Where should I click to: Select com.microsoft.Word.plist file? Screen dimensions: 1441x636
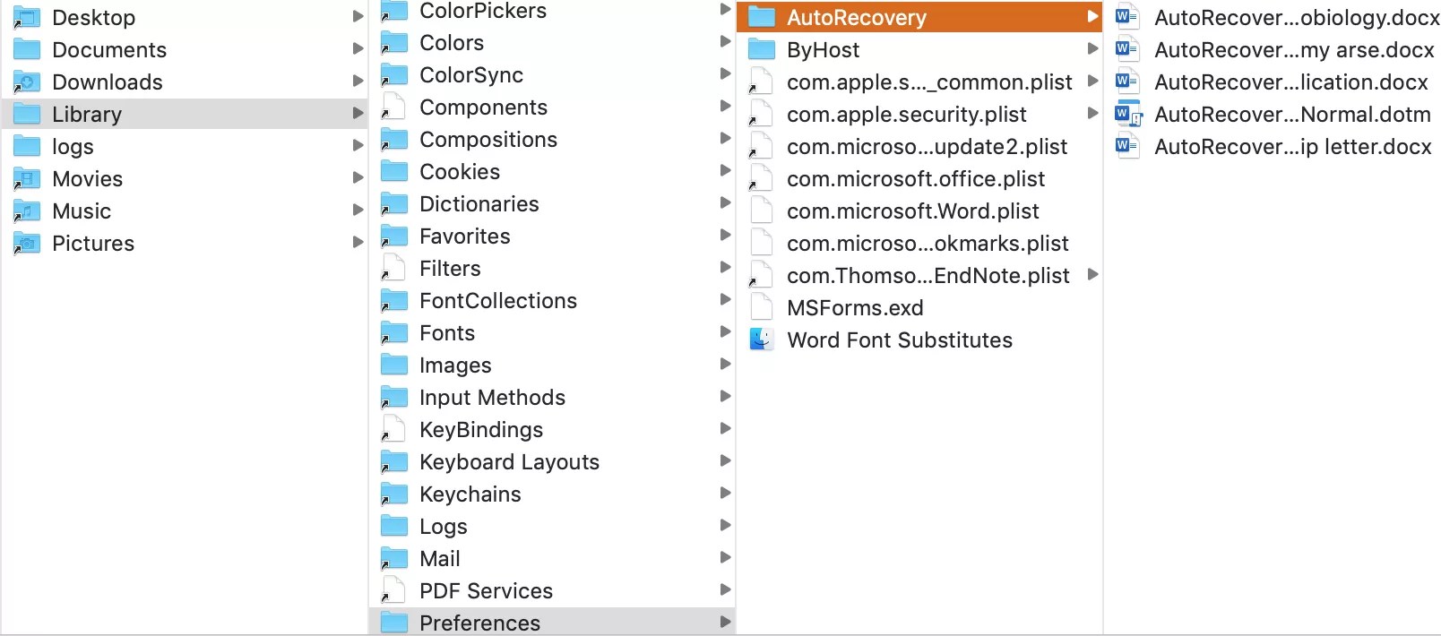pos(912,211)
